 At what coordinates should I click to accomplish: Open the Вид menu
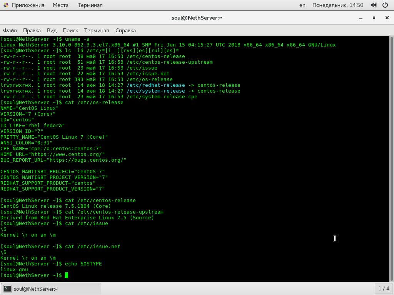(52, 30)
